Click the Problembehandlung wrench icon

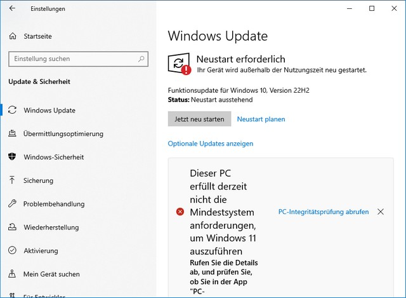[x=12, y=203]
